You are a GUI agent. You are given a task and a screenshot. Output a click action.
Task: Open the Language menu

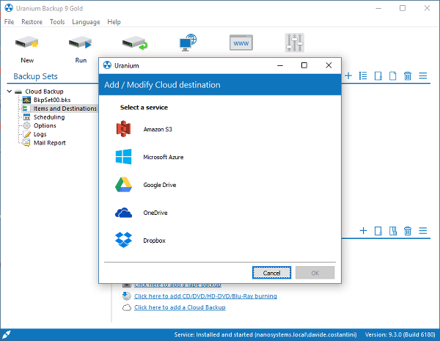tap(86, 21)
